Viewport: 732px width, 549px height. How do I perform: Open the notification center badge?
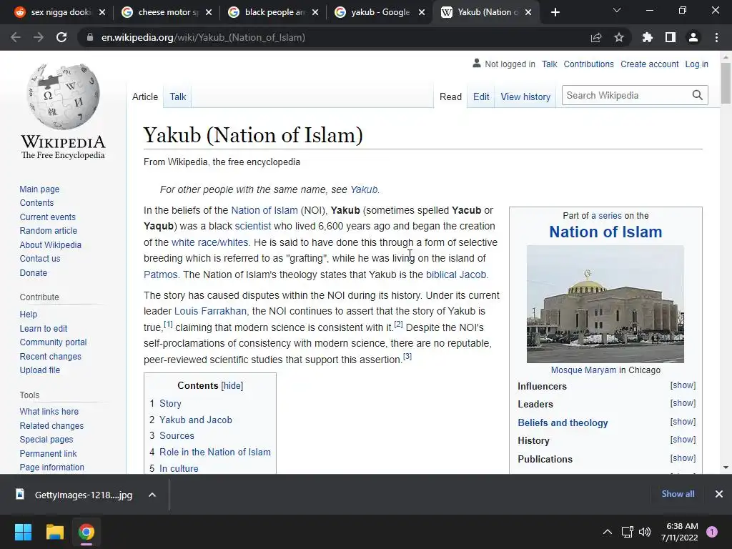tap(712, 532)
